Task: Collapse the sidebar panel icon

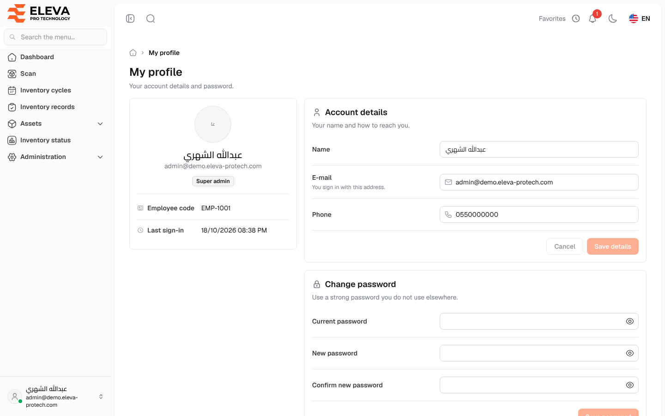Action: (x=130, y=18)
